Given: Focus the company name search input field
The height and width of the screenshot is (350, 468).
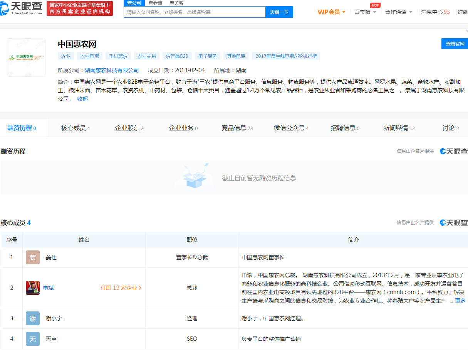Looking at the screenshot, I should click(x=195, y=12).
